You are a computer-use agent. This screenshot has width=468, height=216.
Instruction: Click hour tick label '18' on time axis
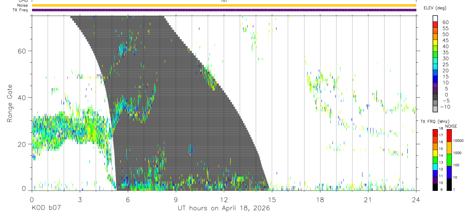(320, 200)
